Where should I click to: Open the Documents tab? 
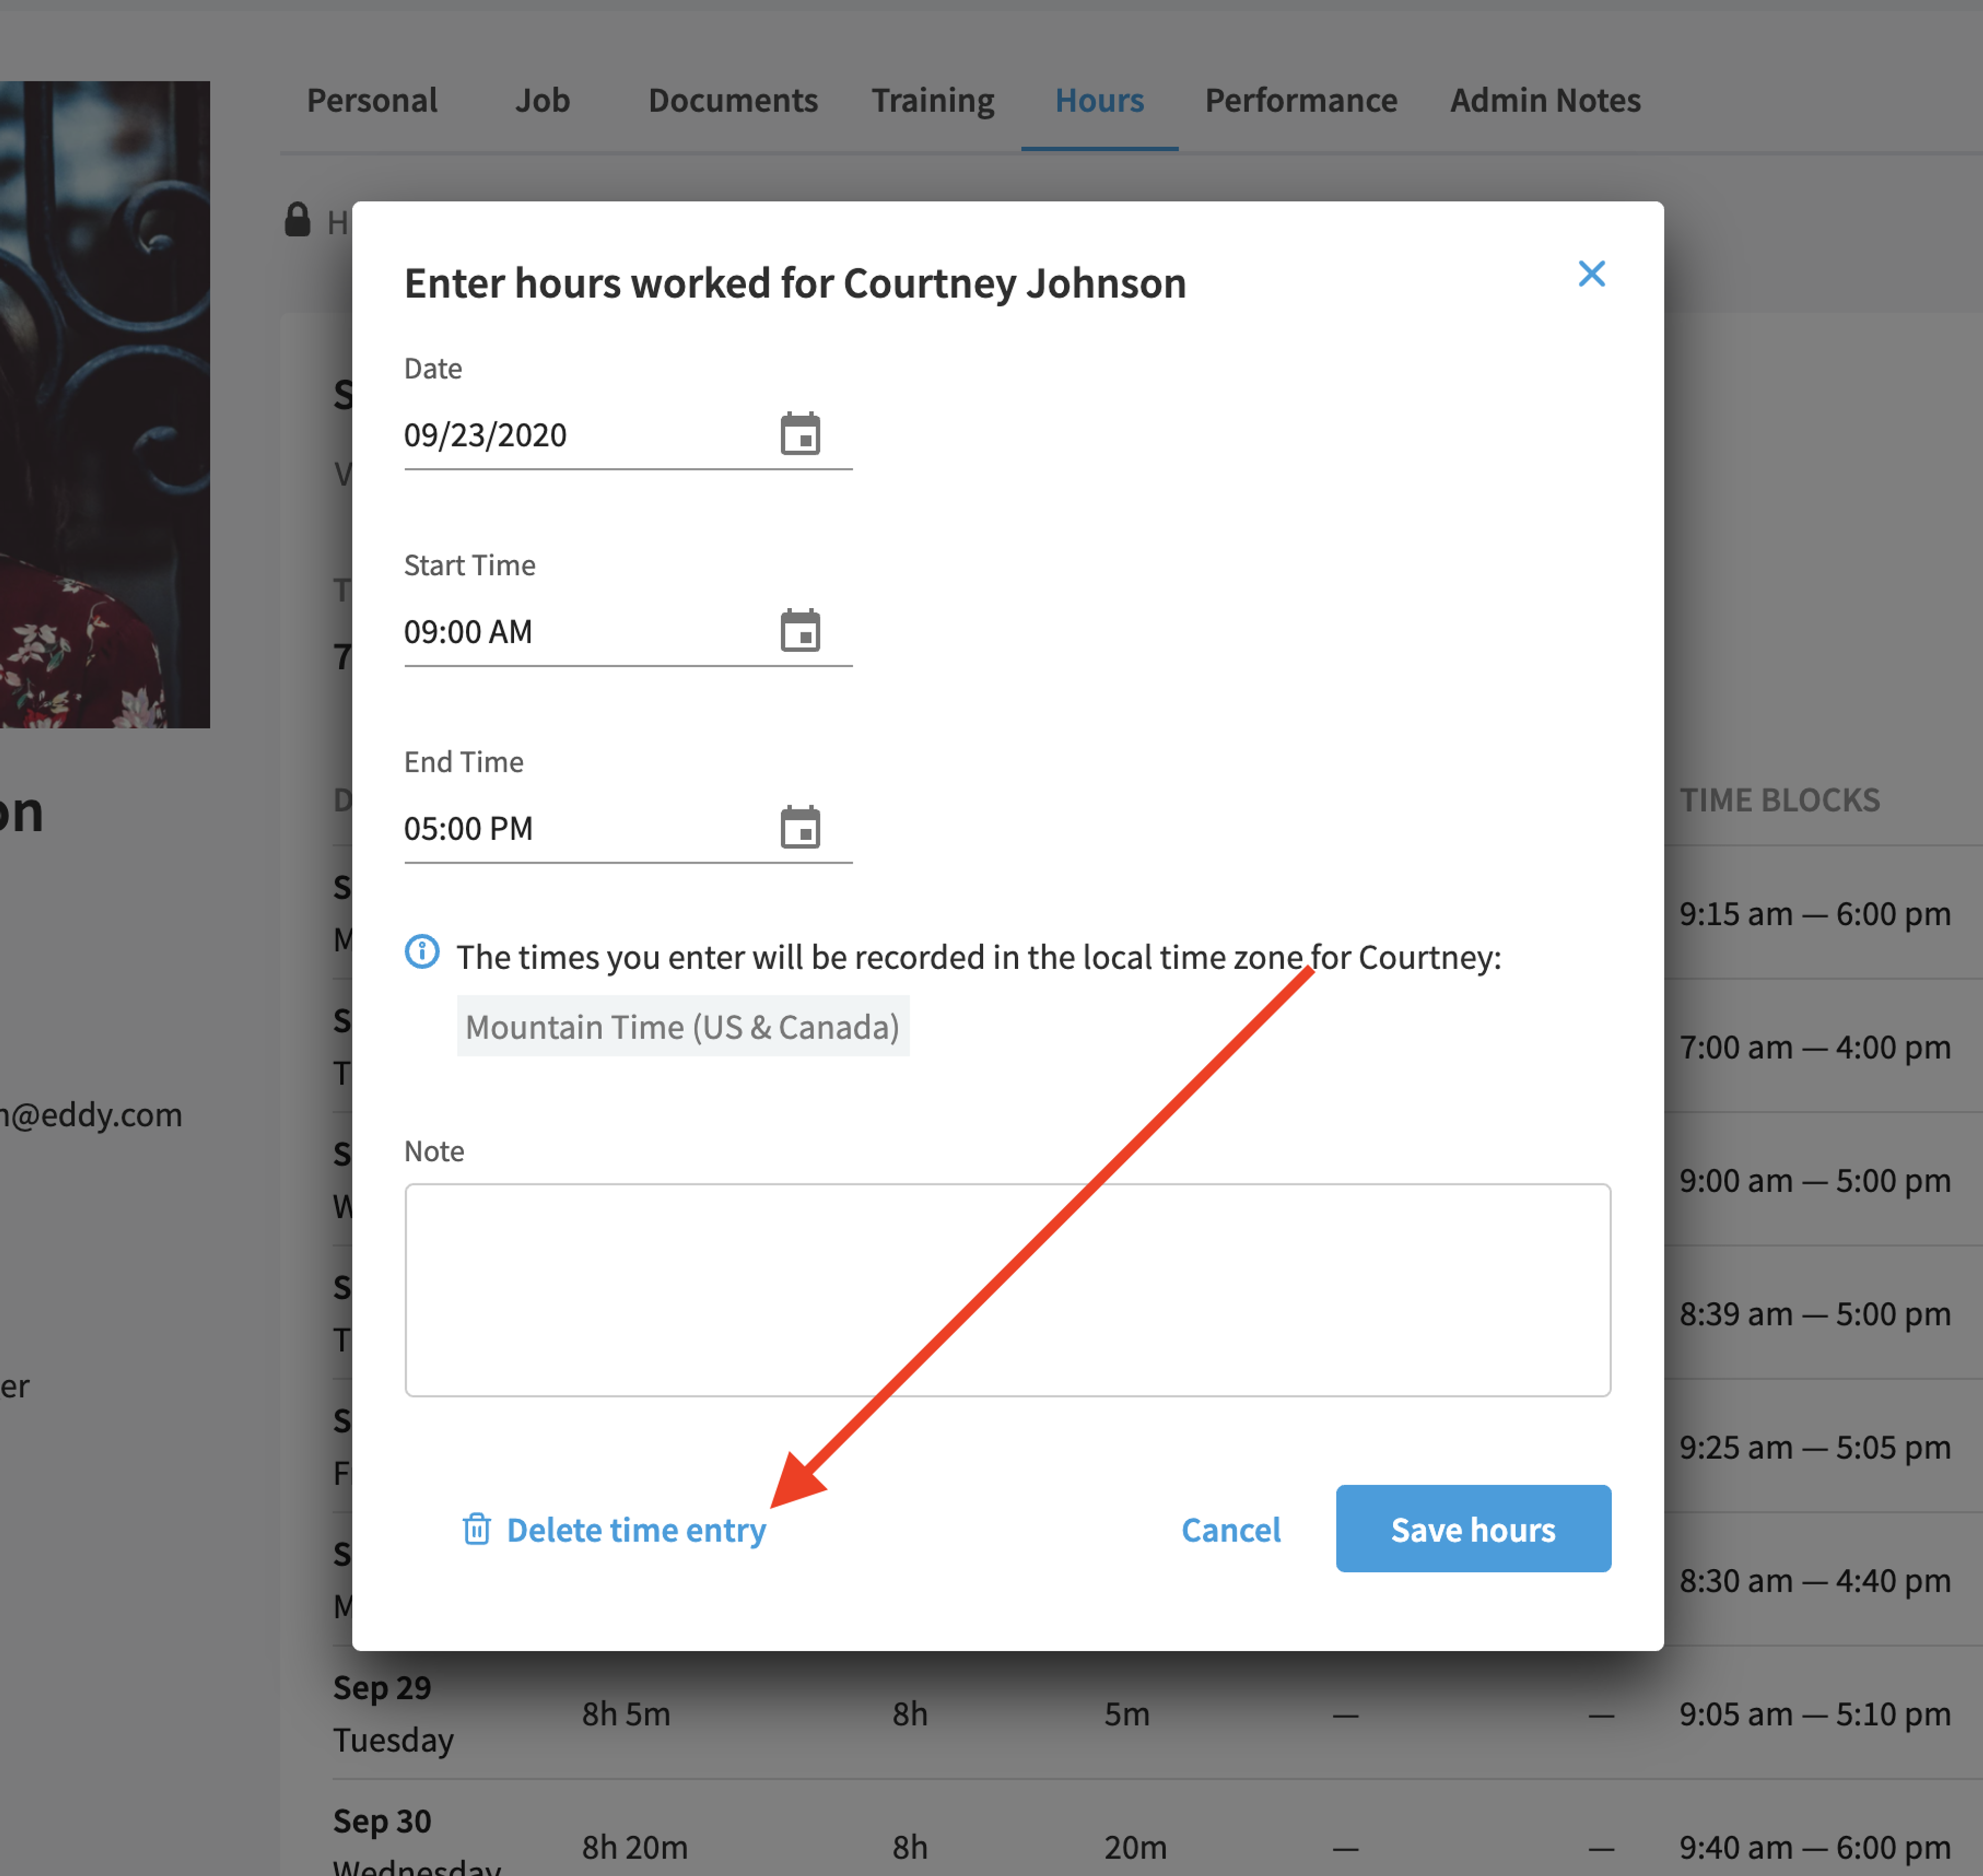tap(733, 100)
